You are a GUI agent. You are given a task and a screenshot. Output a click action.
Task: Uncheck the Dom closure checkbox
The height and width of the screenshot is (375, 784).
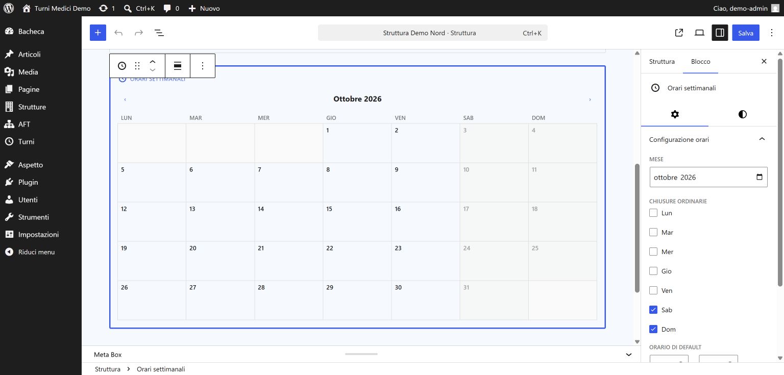[x=653, y=329]
